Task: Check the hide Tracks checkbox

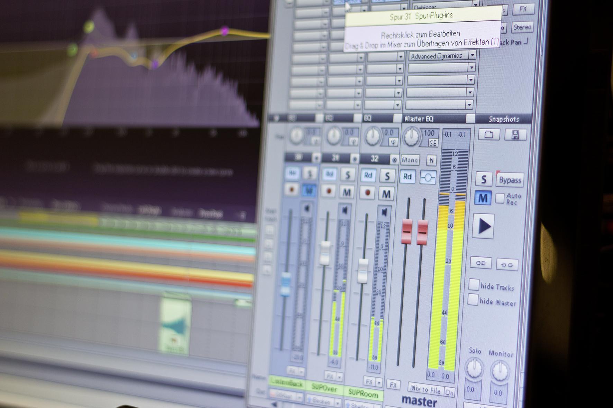Action: coord(474,284)
